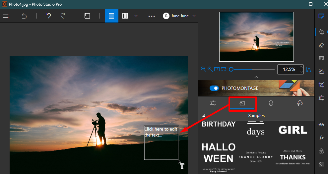
Task: Click the navigator preview thumbnail
Action: [256, 37]
